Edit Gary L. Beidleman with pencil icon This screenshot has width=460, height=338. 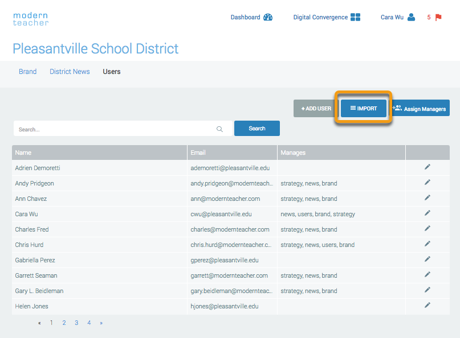pyautogui.click(x=428, y=290)
